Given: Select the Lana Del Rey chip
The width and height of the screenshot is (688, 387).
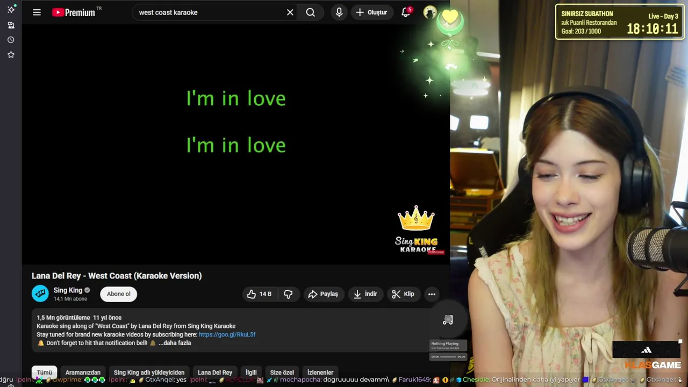Looking at the screenshot, I should point(215,372).
